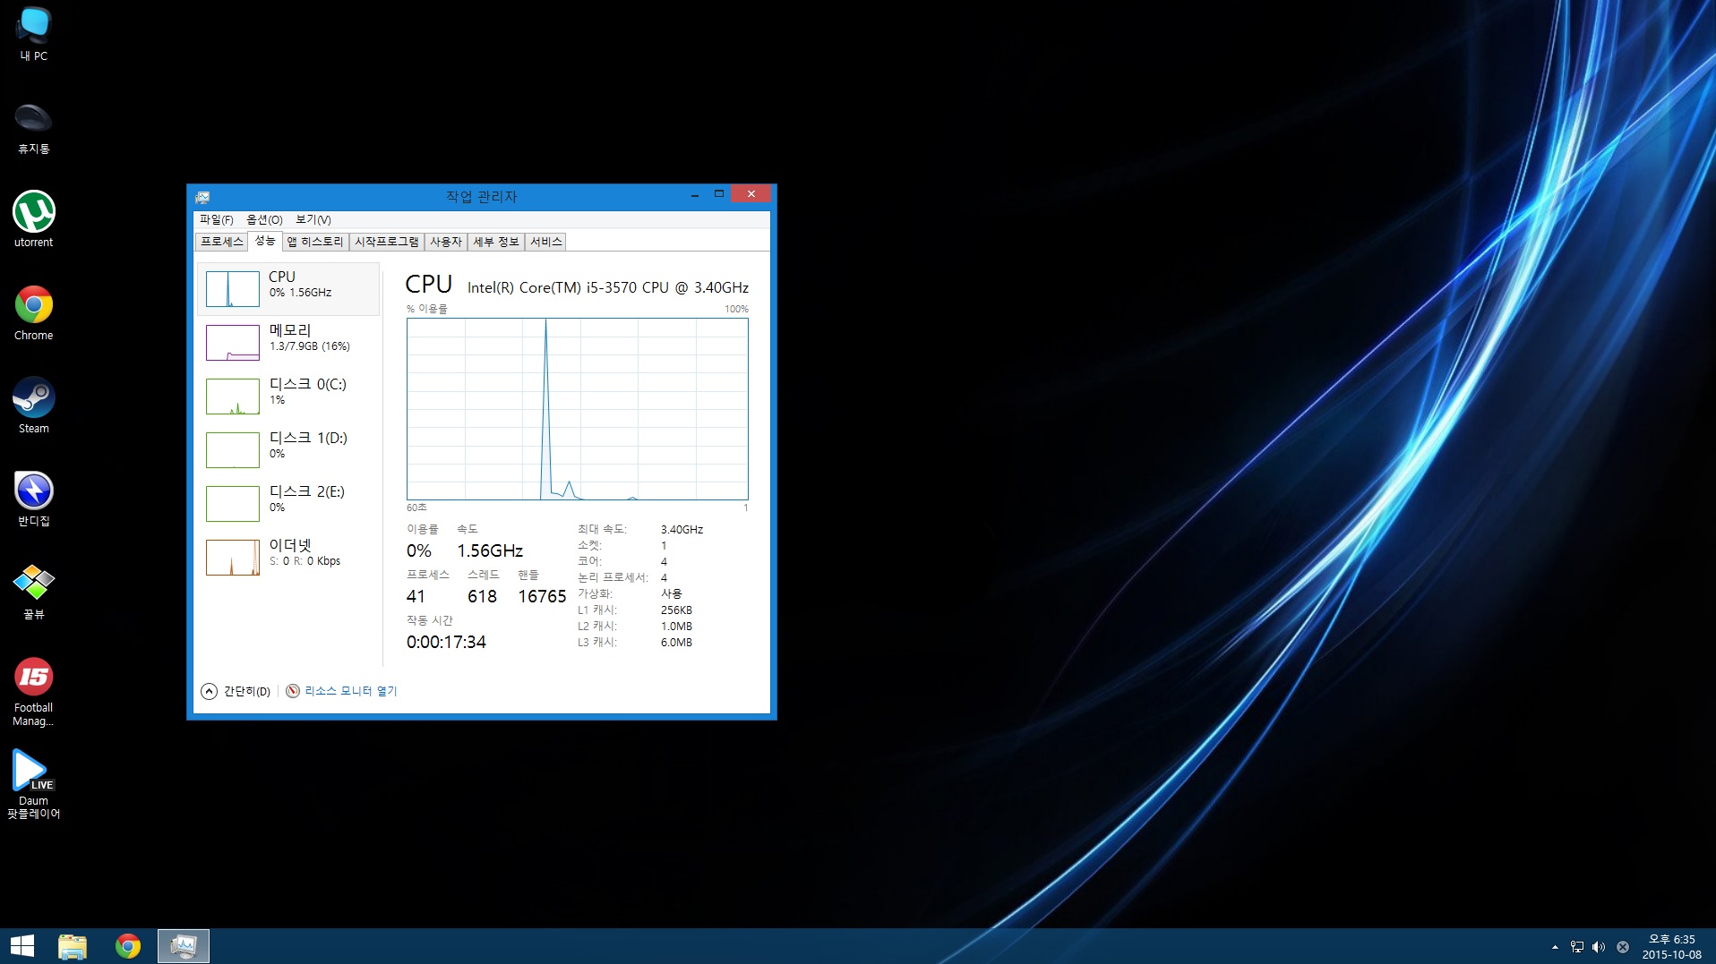Open the 시작프로그램 tab

[386, 242]
